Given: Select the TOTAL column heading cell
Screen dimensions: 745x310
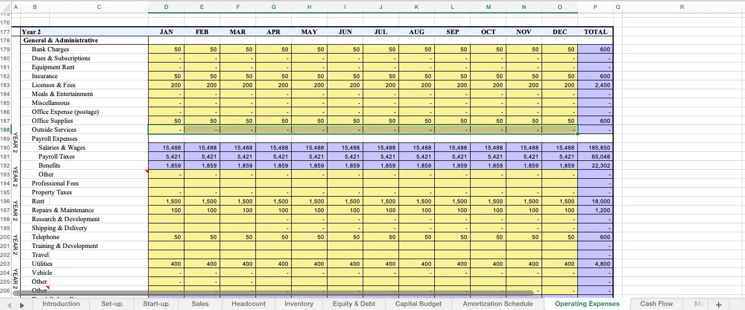Looking at the screenshot, I should coord(595,32).
